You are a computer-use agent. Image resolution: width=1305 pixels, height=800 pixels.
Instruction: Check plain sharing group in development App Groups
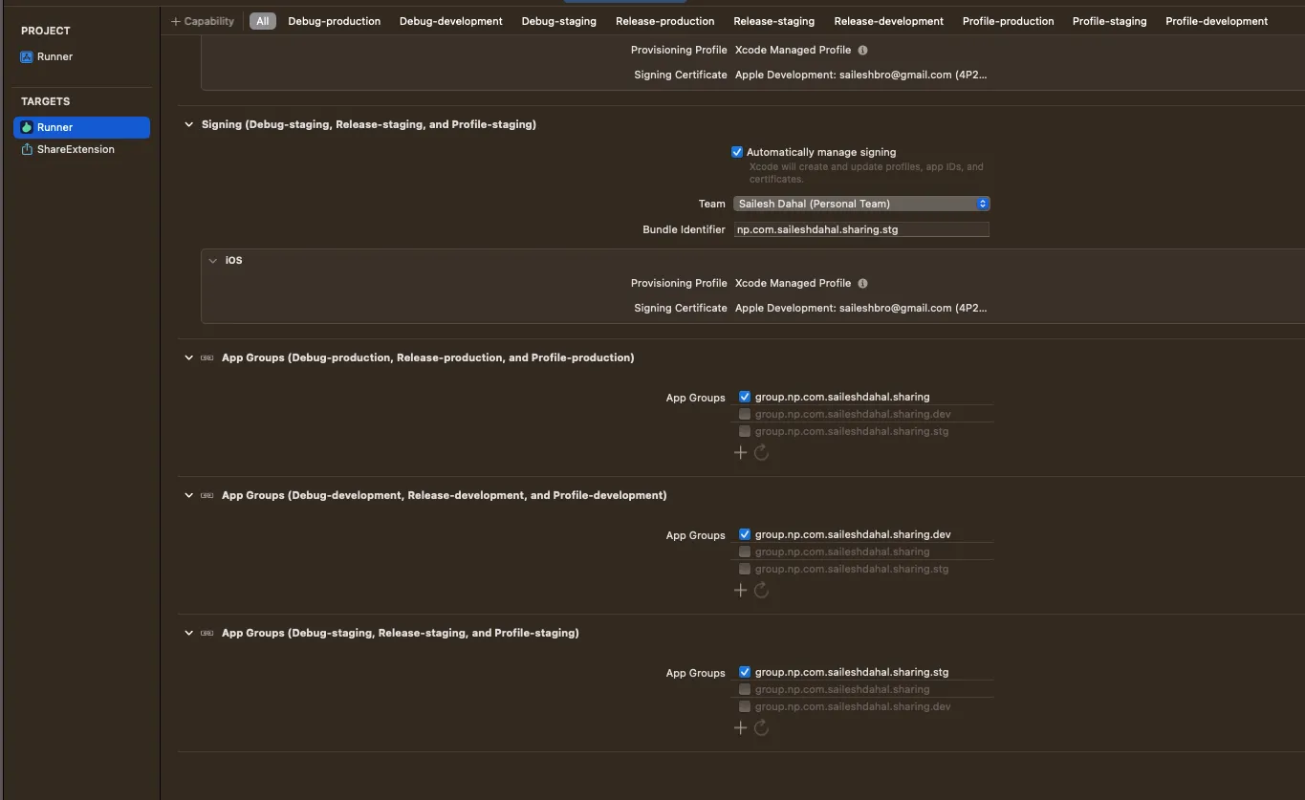point(745,551)
